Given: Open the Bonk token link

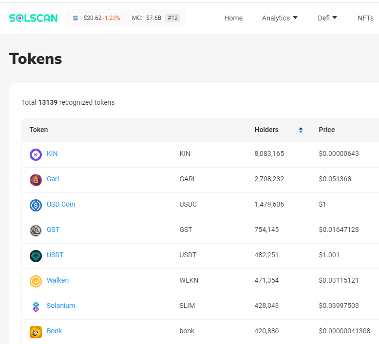Looking at the screenshot, I should (54, 331).
